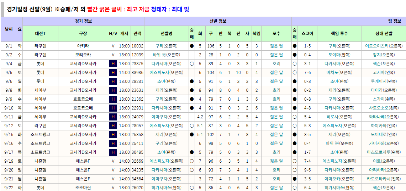
Task: Click the H home badge in the 9/15 row
Action: pos(113,135)
